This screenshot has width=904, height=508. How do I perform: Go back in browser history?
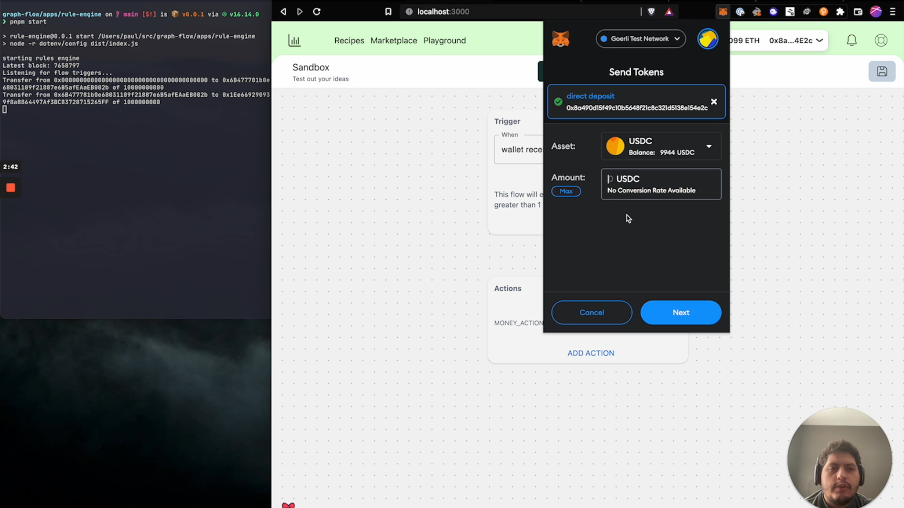coord(283,12)
